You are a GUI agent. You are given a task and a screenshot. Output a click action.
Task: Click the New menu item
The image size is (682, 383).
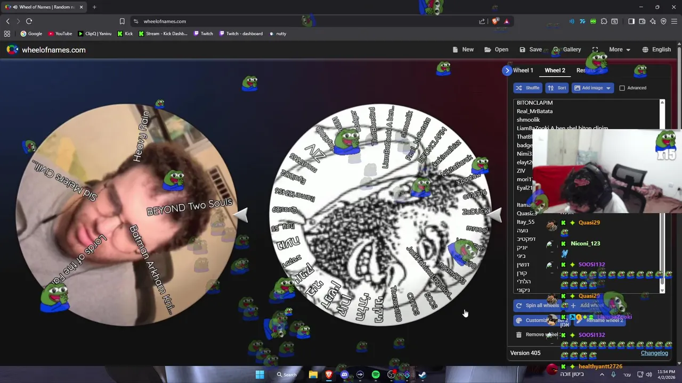click(x=463, y=49)
